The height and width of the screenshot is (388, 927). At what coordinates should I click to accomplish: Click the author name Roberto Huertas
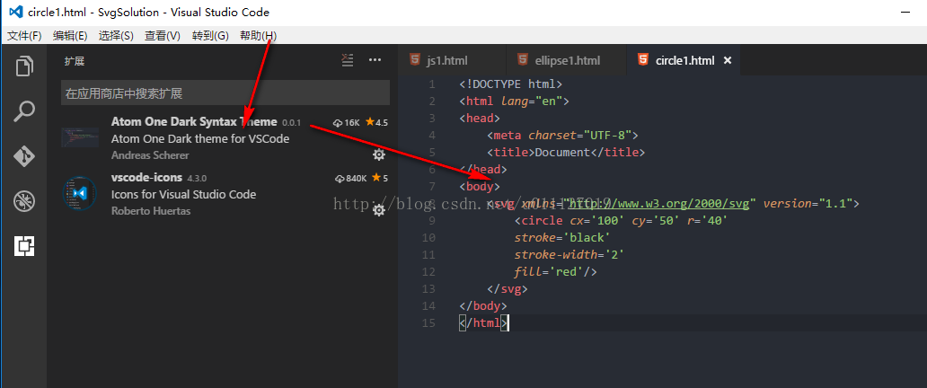click(151, 210)
